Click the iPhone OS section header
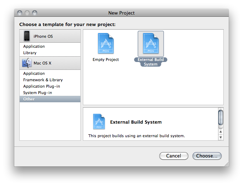This screenshot has height=186, width=243. click(x=50, y=36)
